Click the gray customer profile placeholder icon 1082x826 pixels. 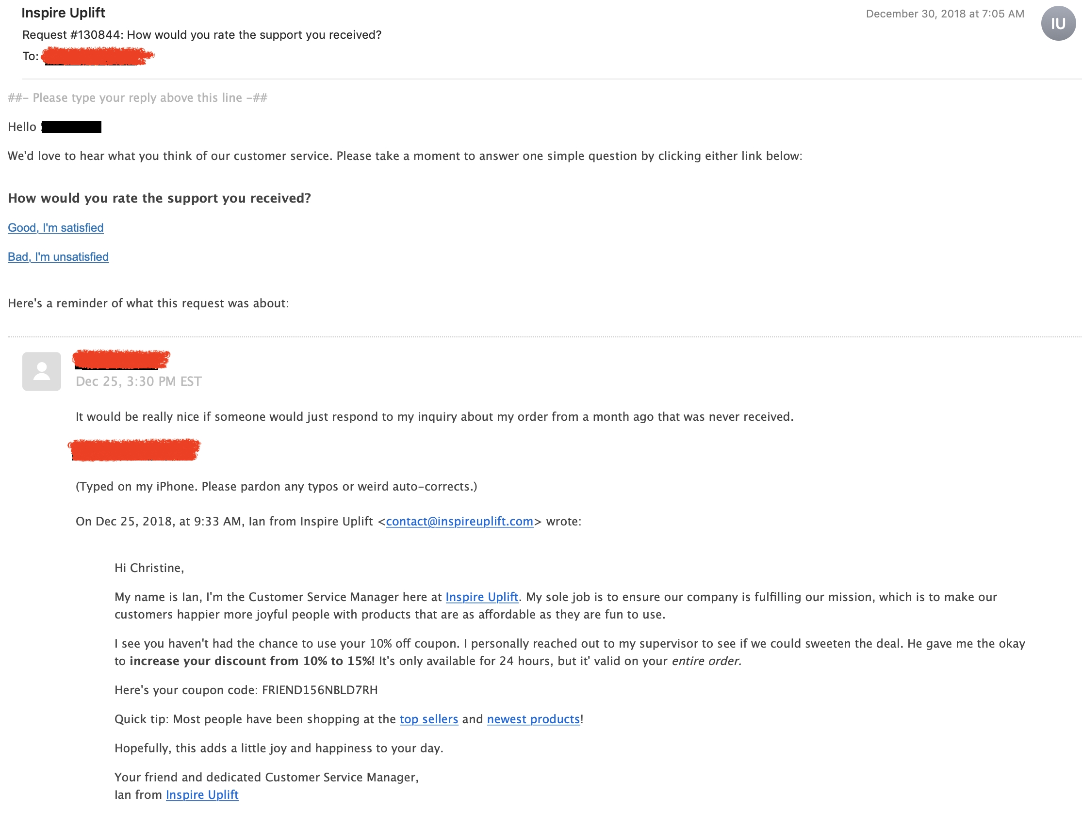click(41, 371)
